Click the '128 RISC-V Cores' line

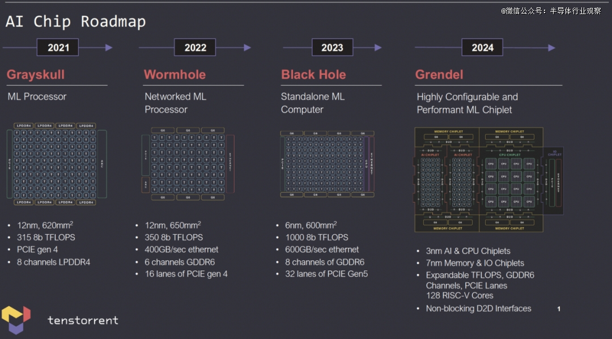coord(460,296)
